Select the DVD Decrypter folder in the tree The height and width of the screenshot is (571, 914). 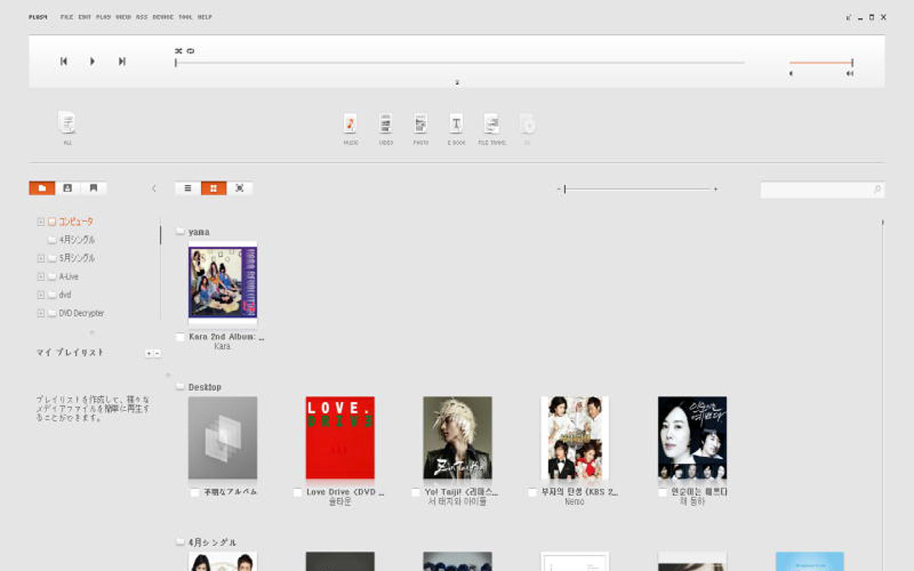(76, 313)
